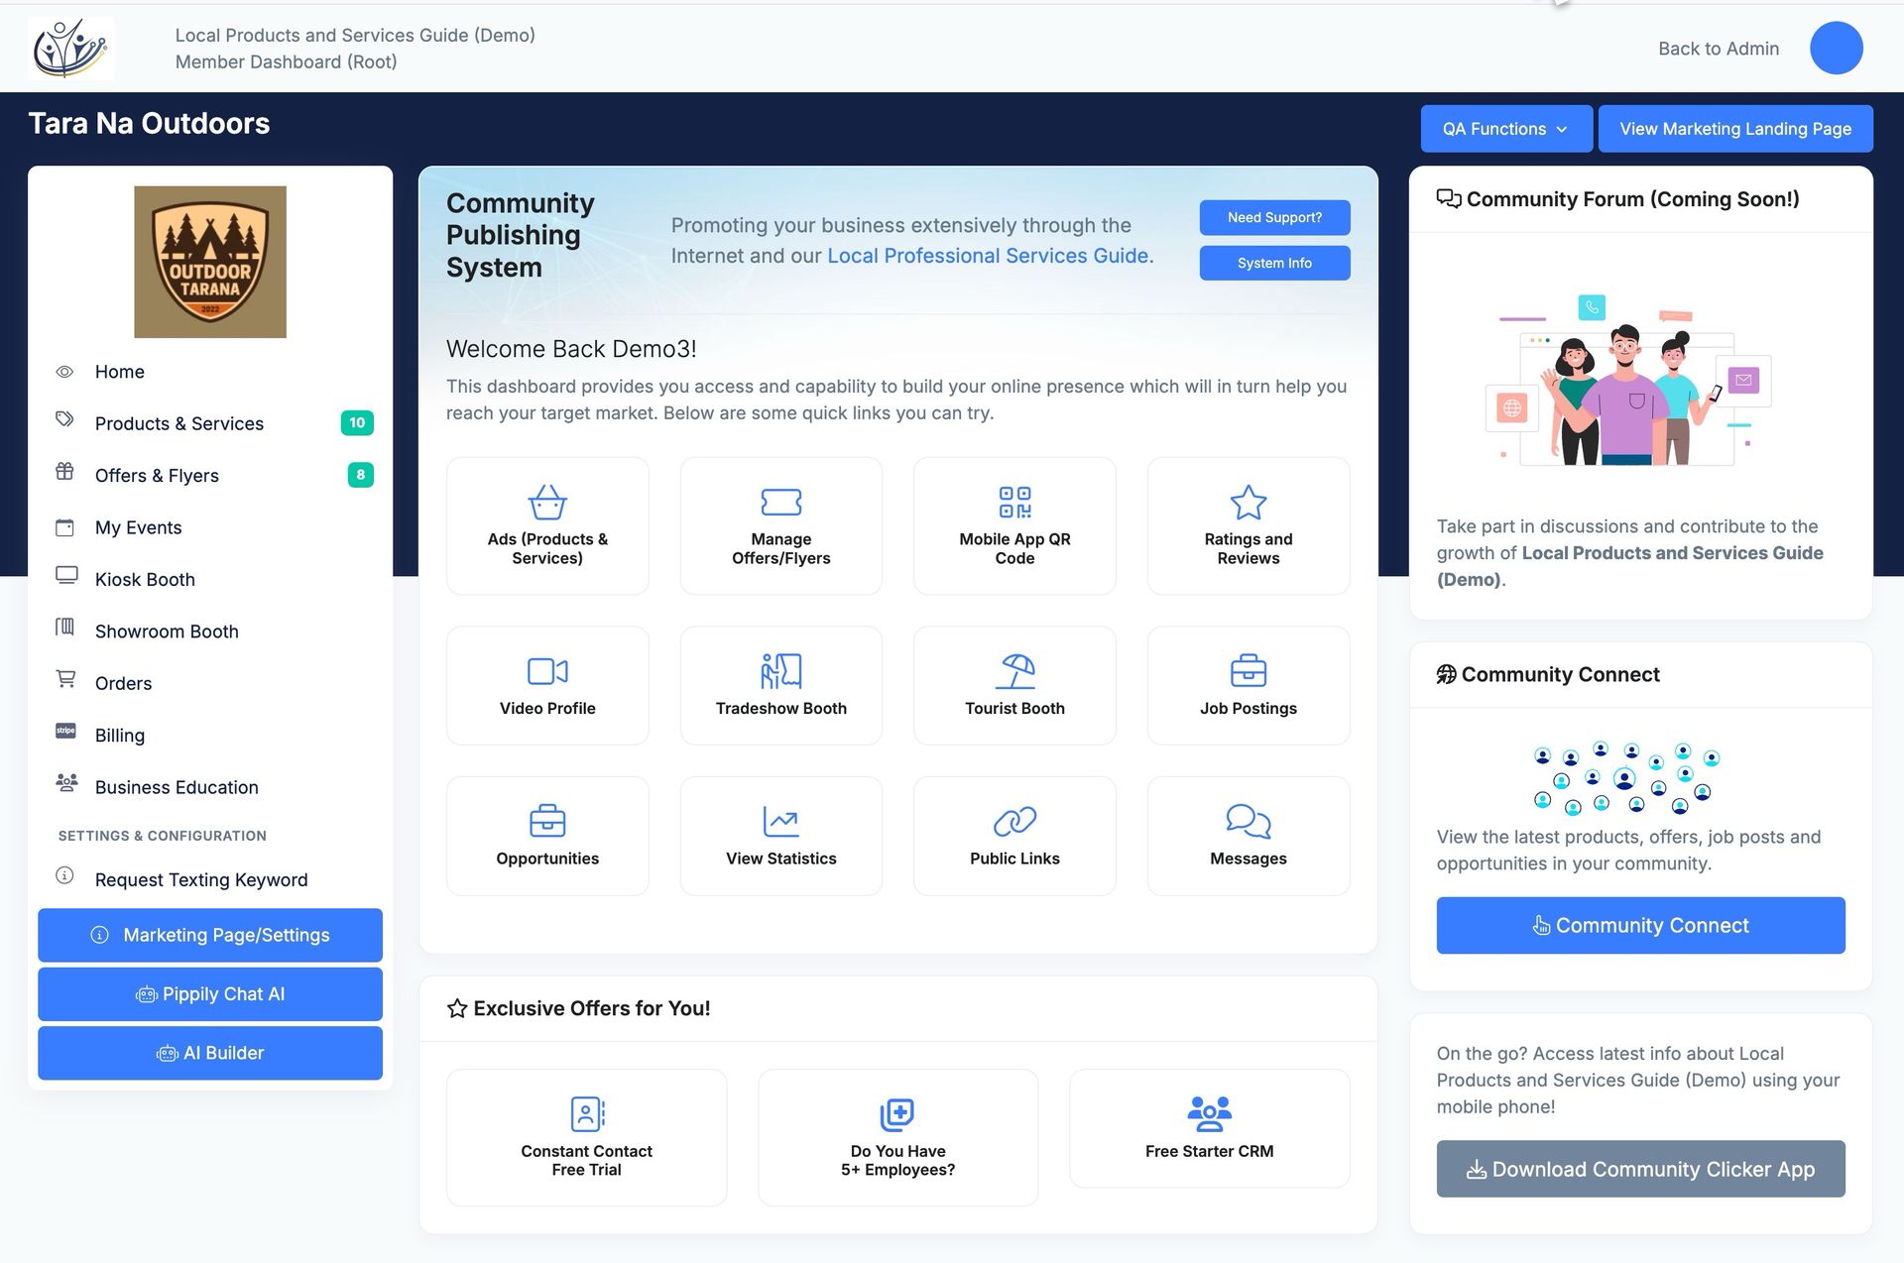Open the Public Links chain icon

(1014, 821)
